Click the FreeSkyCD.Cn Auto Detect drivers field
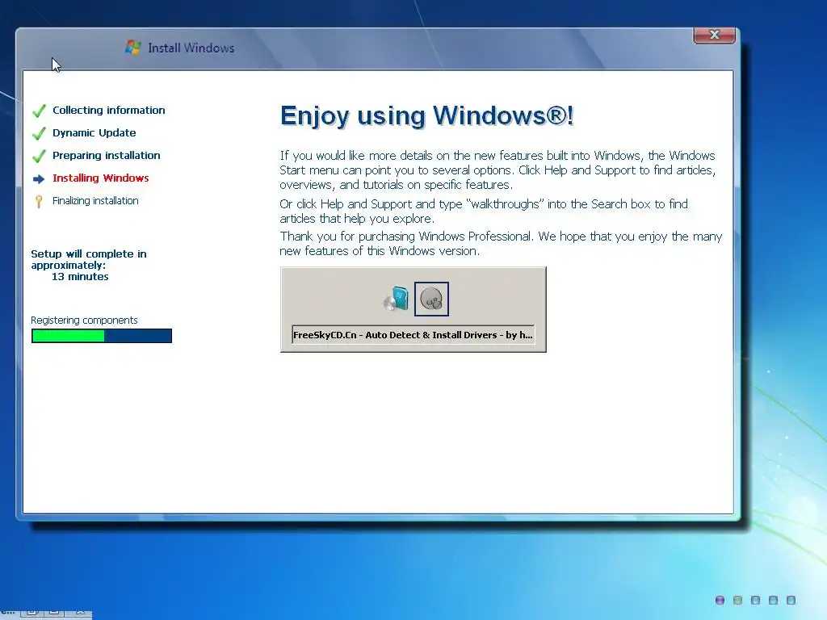Viewport: 827px width, 620px height. 413,335
